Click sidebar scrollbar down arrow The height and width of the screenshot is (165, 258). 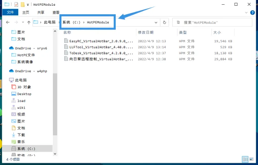point(55,154)
